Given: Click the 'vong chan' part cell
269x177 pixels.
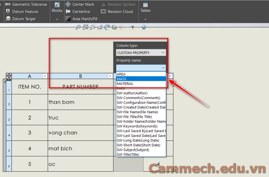Looking at the screenshot, I should [80, 133].
